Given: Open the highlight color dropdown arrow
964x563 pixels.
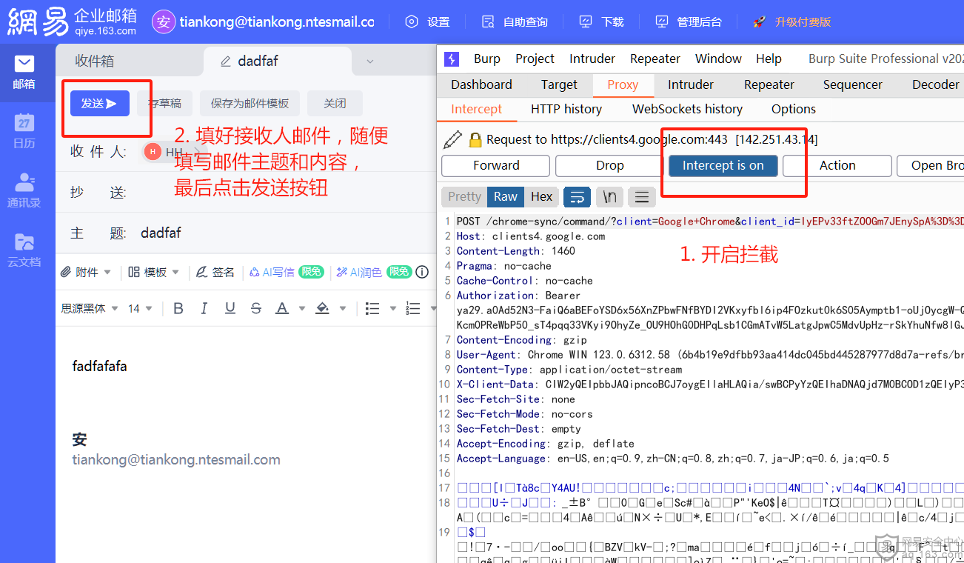Looking at the screenshot, I should pyautogui.click(x=344, y=309).
